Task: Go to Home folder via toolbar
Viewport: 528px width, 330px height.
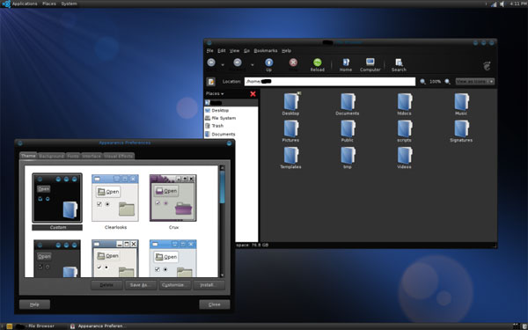Action: pos(346,64)
